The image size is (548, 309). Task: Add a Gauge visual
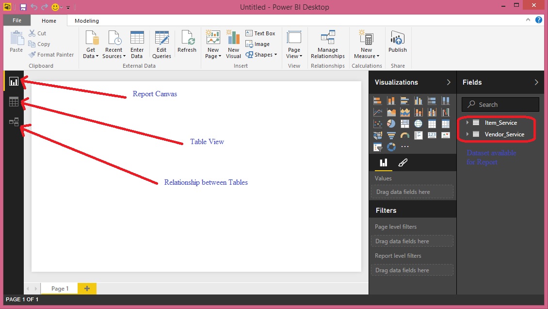(x=405, y=135)
